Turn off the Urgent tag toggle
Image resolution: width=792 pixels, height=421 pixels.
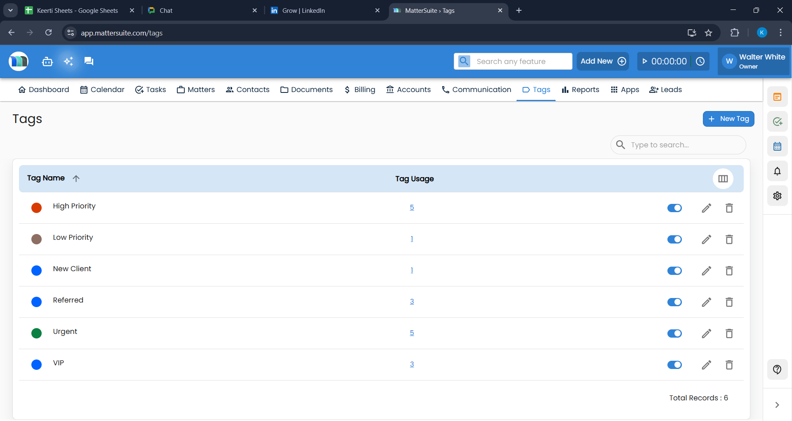pyautogui.click(x=674, y=333)
